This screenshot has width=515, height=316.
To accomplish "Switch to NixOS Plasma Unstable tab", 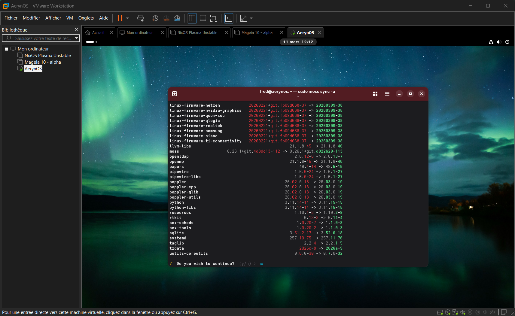I will 197,32.
